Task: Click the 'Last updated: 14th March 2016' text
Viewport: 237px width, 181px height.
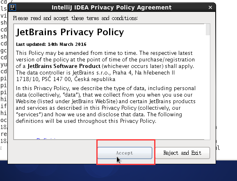Action: (51, 44)
